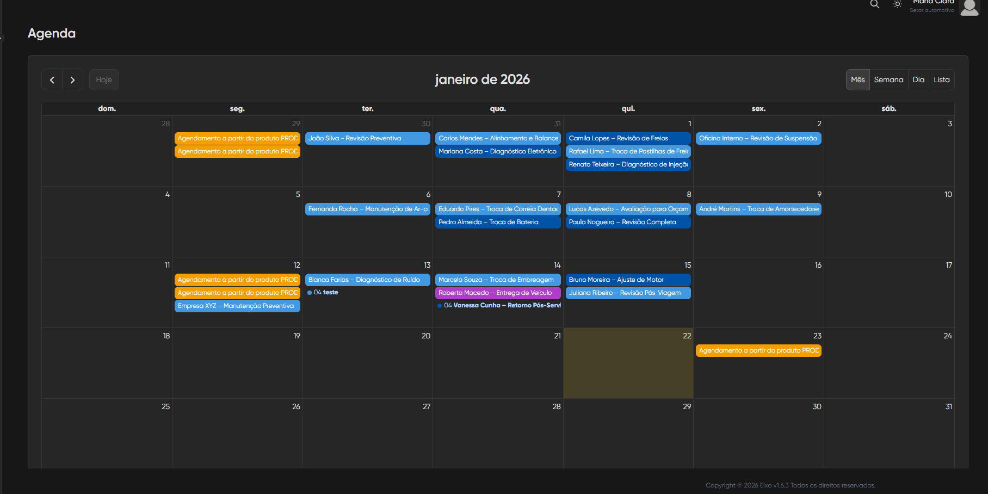Go to next month with right chevron
The image size is (988, 494).
pos(72,80)
